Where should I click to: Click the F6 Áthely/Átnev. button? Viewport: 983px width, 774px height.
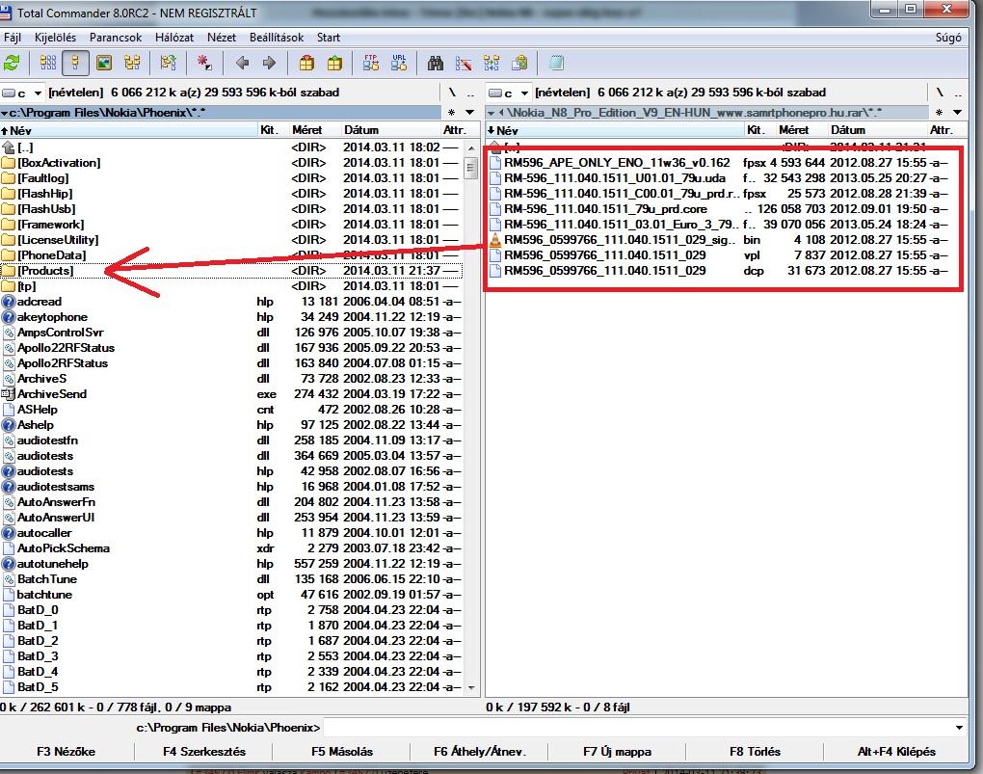point(480,752)
